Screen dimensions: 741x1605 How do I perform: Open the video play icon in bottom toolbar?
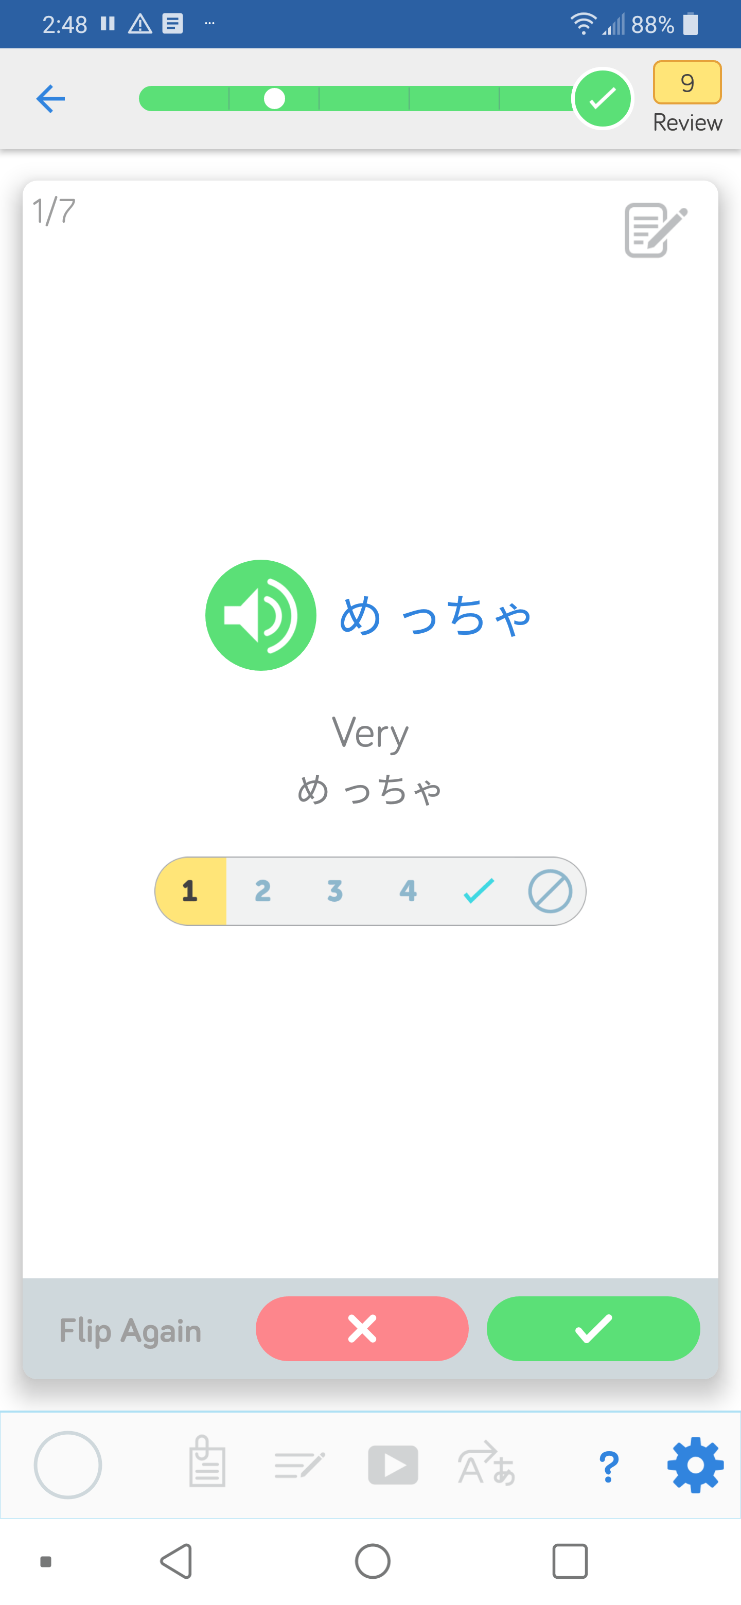pyautogui.click(x=393, y=1465)
